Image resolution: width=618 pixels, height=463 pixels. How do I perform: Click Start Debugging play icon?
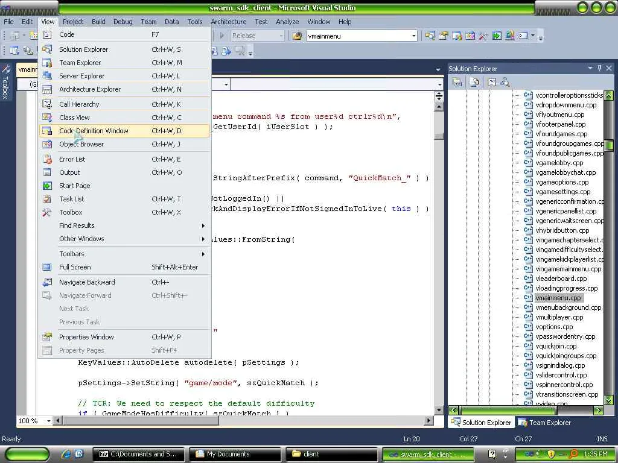222,36
